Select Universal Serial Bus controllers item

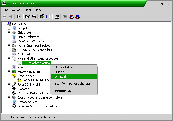click(x=37, y=106)
